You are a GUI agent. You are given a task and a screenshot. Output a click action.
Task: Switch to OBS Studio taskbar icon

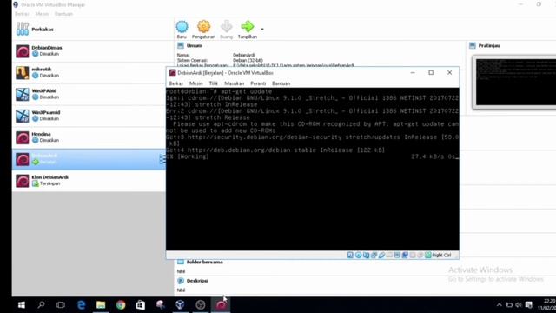coord(201,305)
